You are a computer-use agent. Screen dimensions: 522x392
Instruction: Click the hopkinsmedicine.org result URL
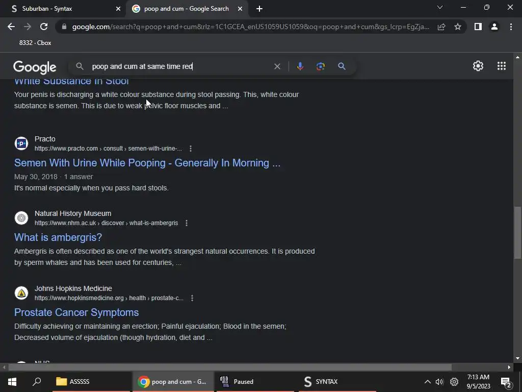tap(109, 298)
